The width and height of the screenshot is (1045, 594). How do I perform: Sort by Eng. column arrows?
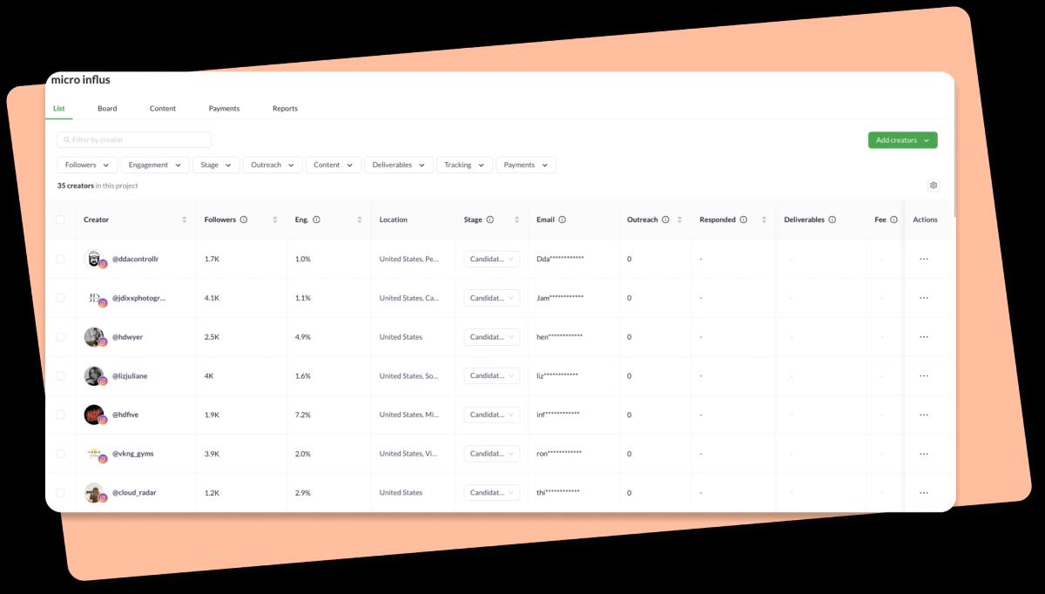coord(360,219)
